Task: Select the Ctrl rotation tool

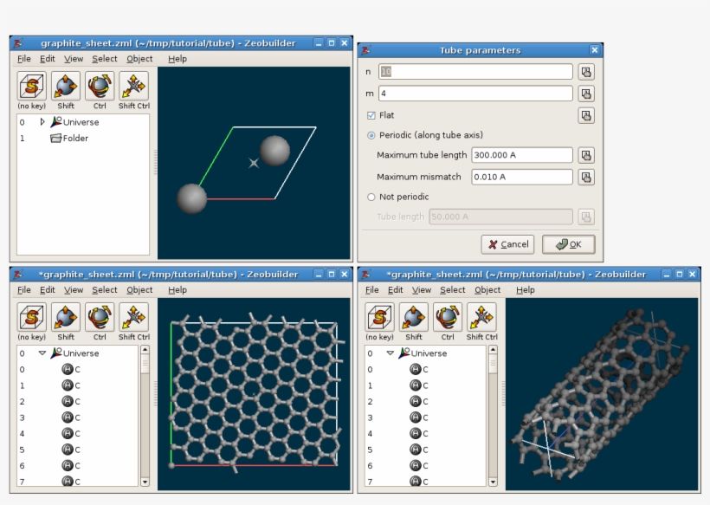Action: click(99, 87)
